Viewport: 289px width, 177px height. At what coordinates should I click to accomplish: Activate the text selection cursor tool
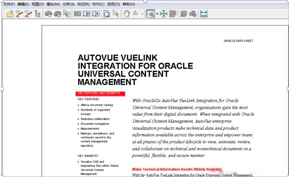[x=116, y=14]
